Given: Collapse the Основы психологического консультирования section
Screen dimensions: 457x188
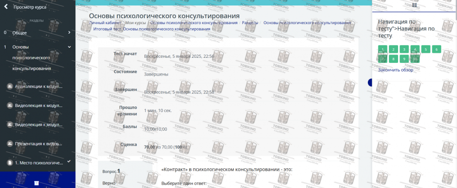Looking at the screenshot, I should point(69,46).
